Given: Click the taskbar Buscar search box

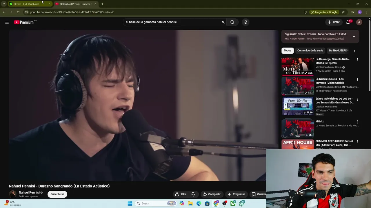Looking at the screenshot, I should (x=156, y=203).
